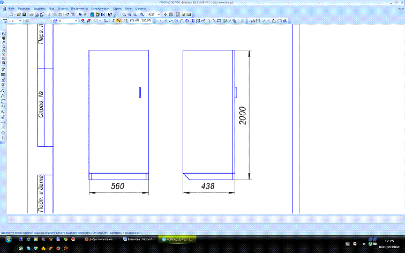Open the Файл menu
This screenshot has width=405, height=253.
pos(11,9)
